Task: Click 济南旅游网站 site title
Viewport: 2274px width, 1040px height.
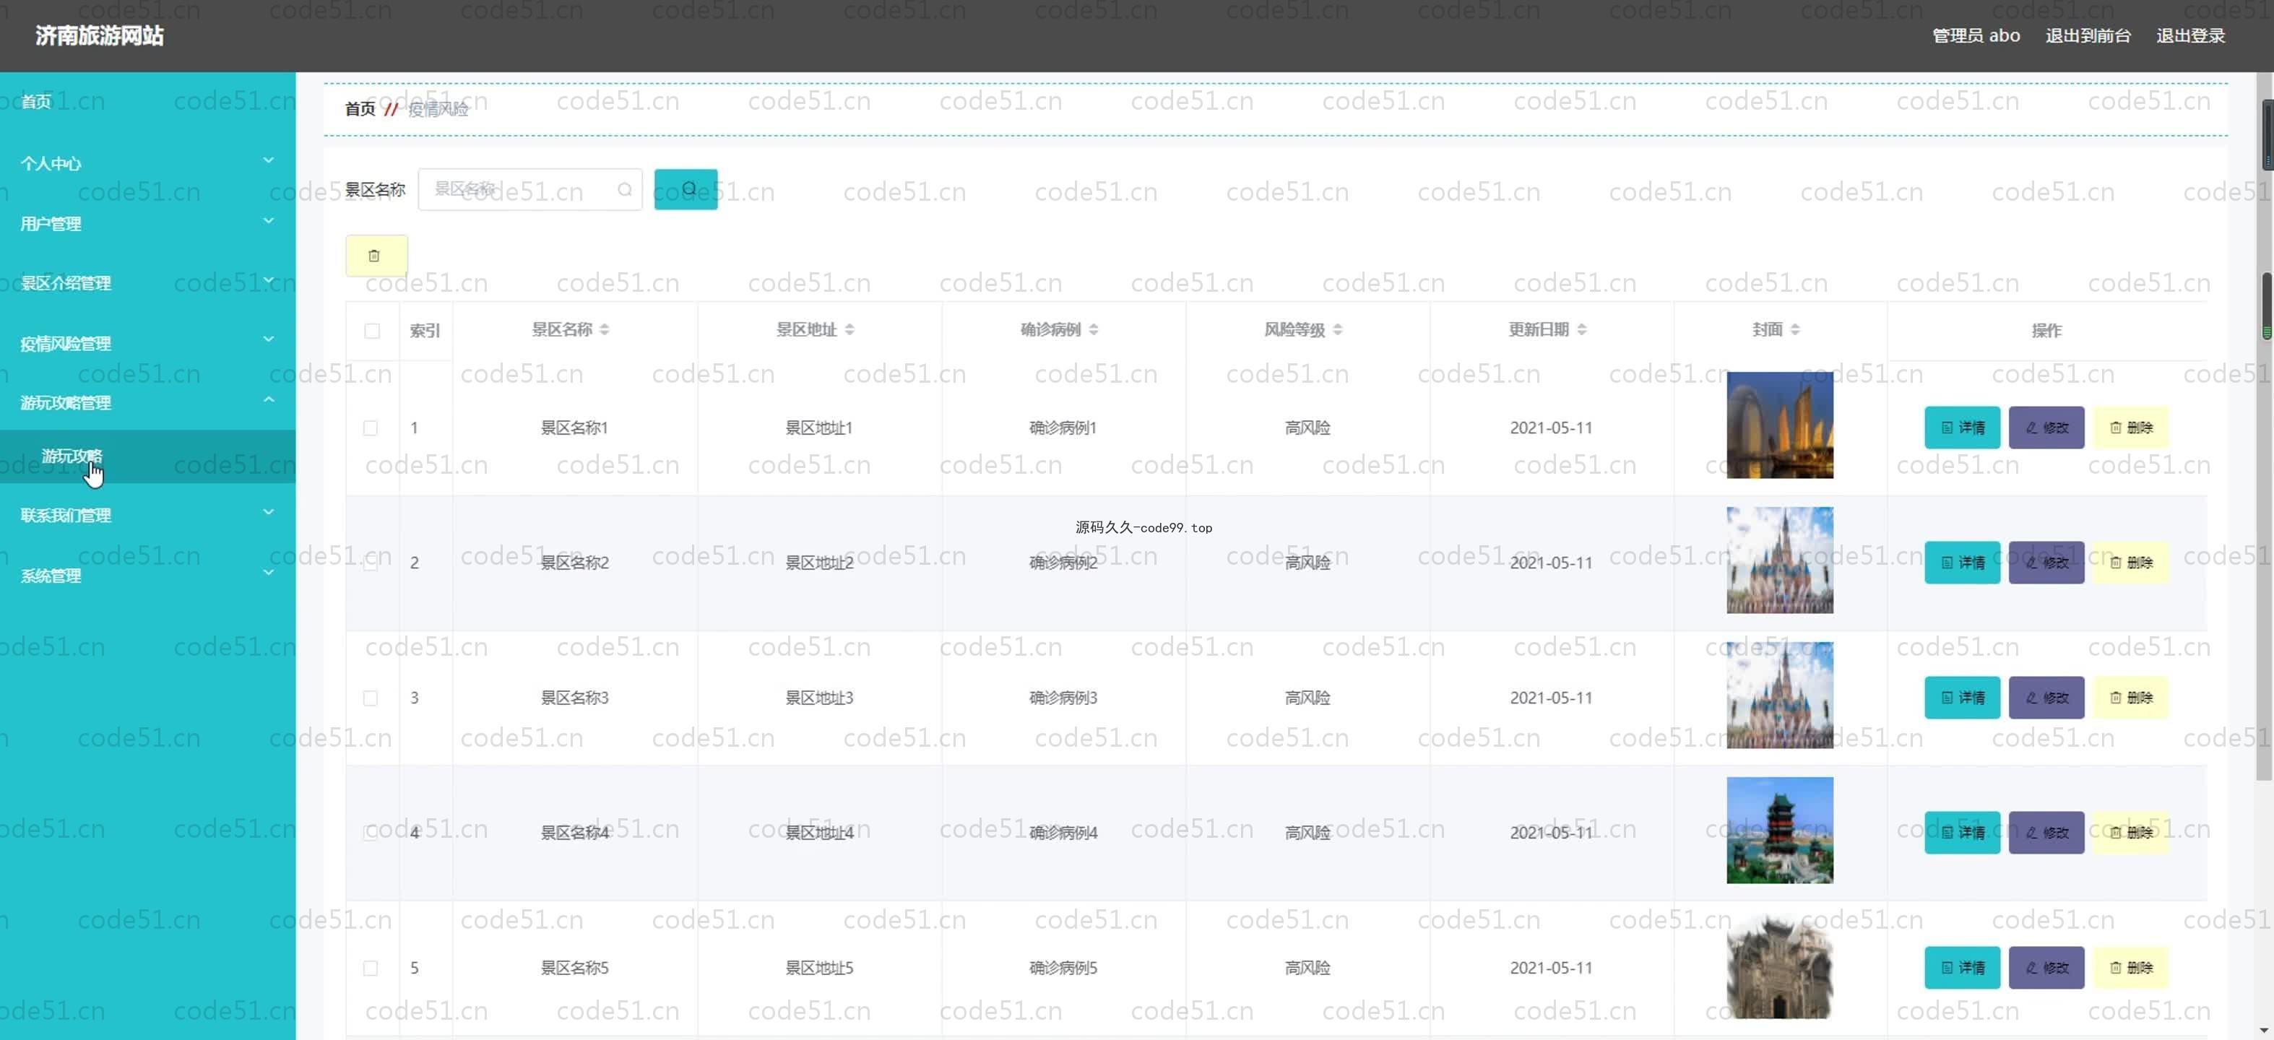Action: (100, 35)
